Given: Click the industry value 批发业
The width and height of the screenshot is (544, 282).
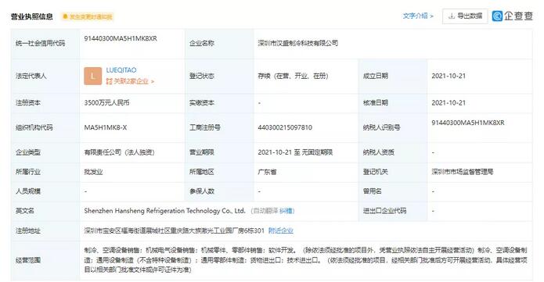Looking at the screenshot, I should 93,172.
